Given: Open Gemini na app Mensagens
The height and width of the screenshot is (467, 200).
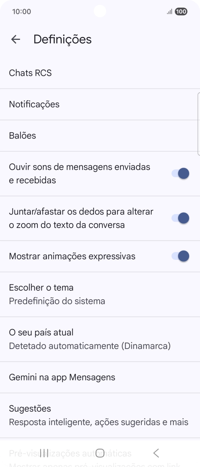Looking at the screenshot, I should tap(100, 377).
